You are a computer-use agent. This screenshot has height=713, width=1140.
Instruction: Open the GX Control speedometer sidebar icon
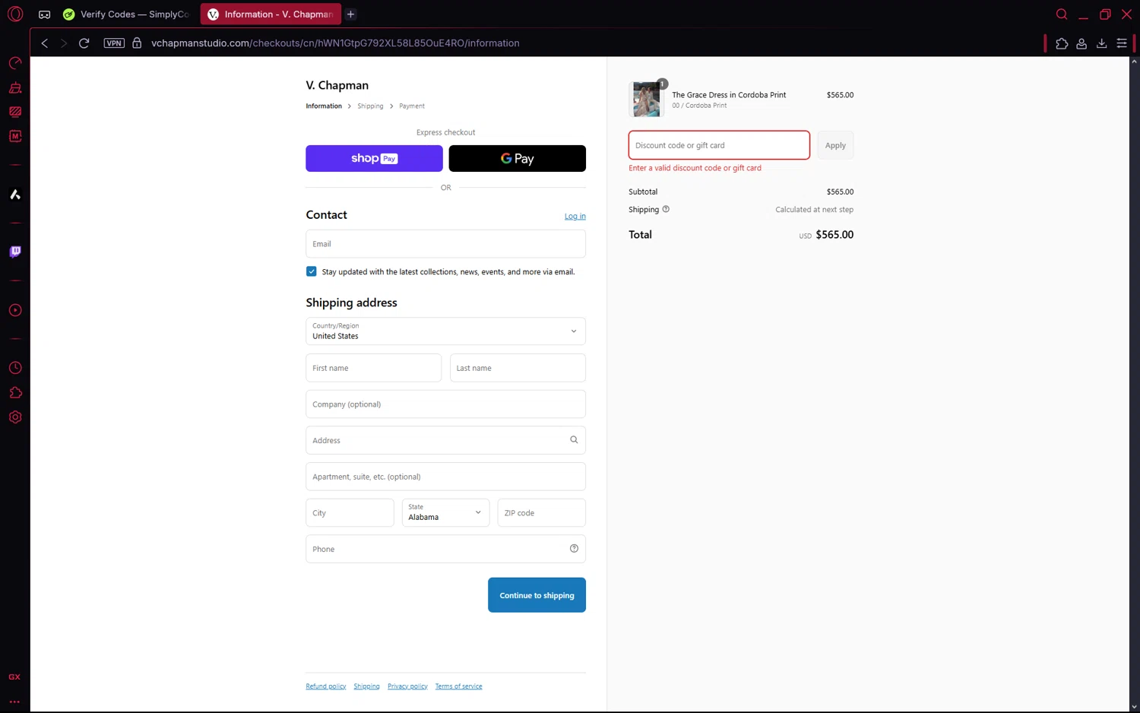pyautogui.click(x=15, y=63)
